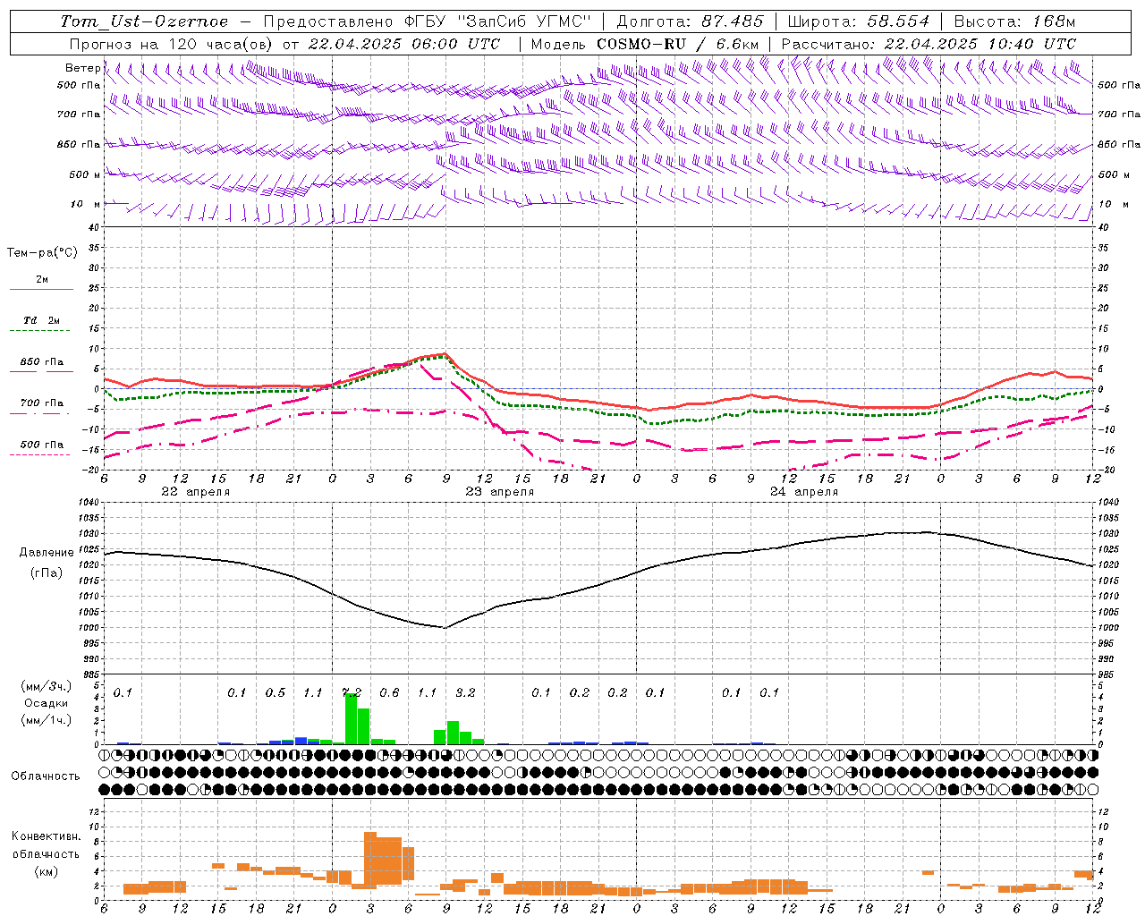Click the Тем-ра(°C) temperature panel label
This screenshot has height=916, width=1145.
[x=42, y=253]
